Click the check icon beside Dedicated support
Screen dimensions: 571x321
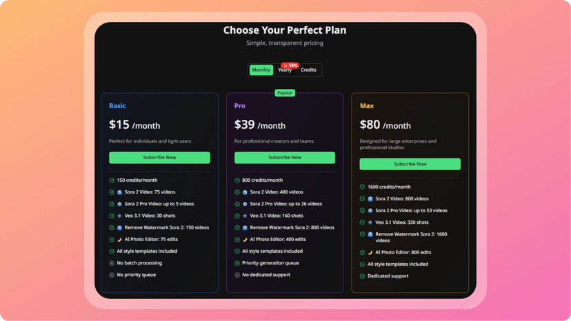coord(362,276)
